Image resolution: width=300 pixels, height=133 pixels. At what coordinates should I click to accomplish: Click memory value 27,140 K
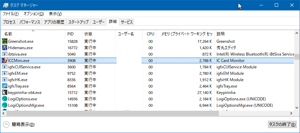click(204, 93)
